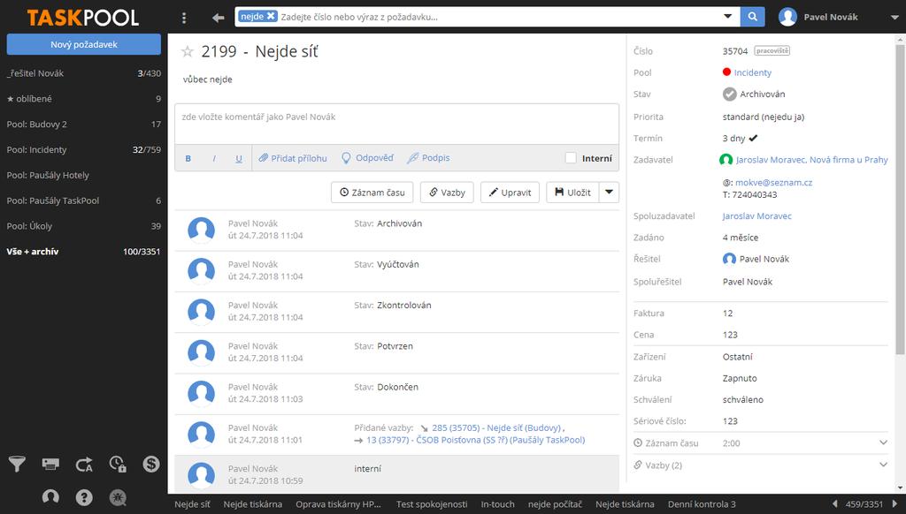Apply underline formatting with U icon

(239, 158)
